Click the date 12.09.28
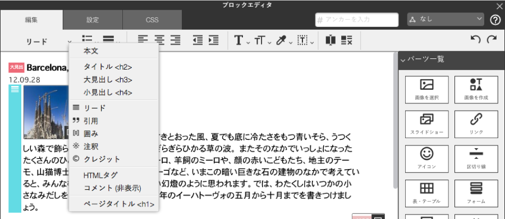The image size is (505, 219). 25,80
